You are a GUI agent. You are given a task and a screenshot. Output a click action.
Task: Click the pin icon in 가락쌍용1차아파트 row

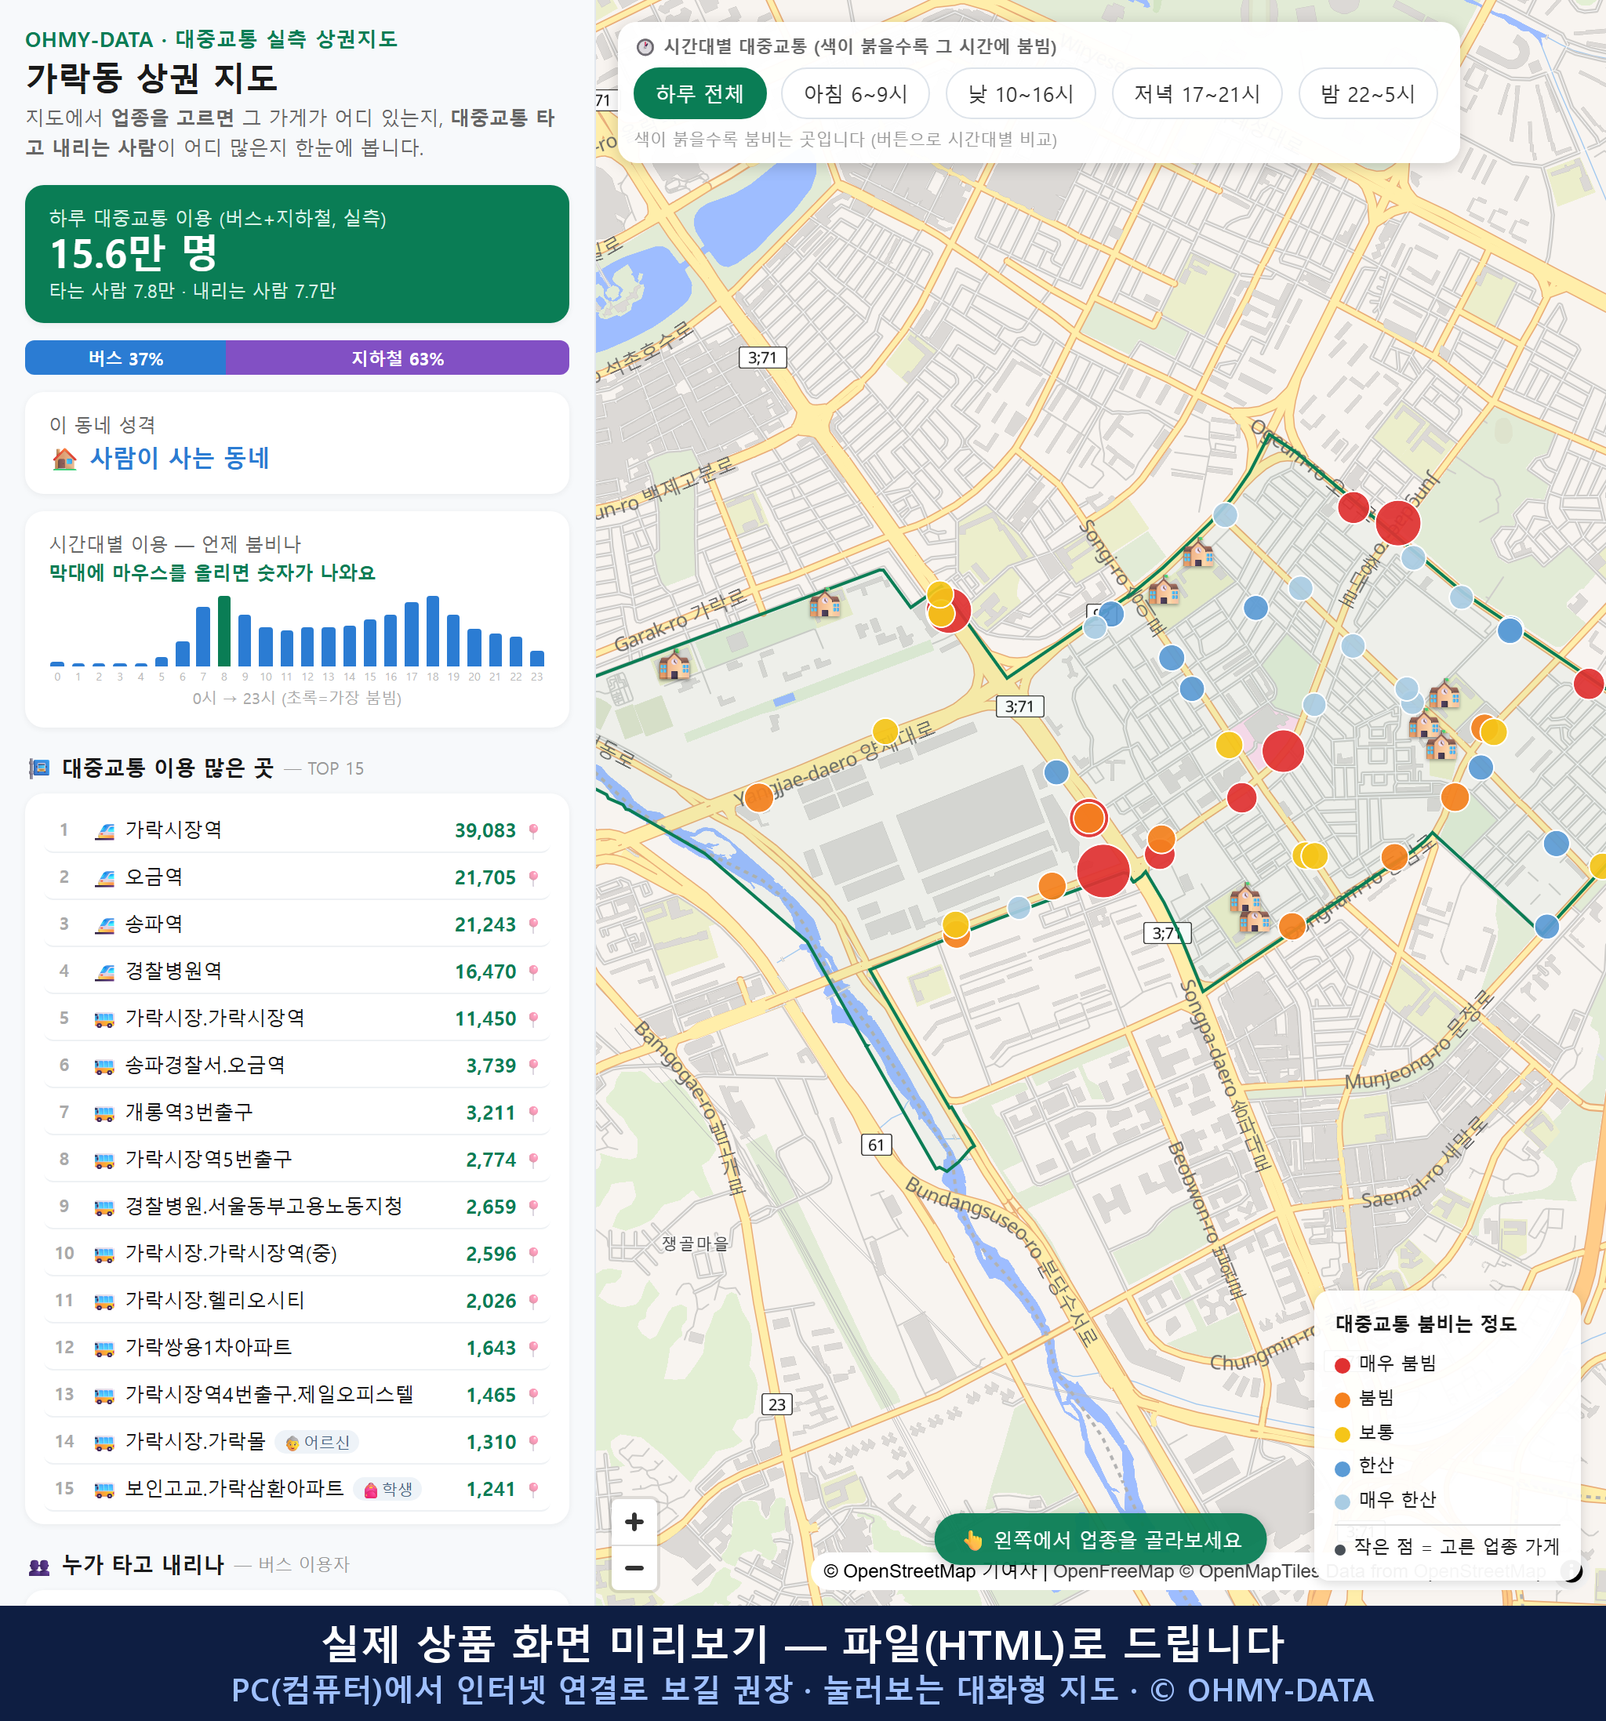(533, 1348)
